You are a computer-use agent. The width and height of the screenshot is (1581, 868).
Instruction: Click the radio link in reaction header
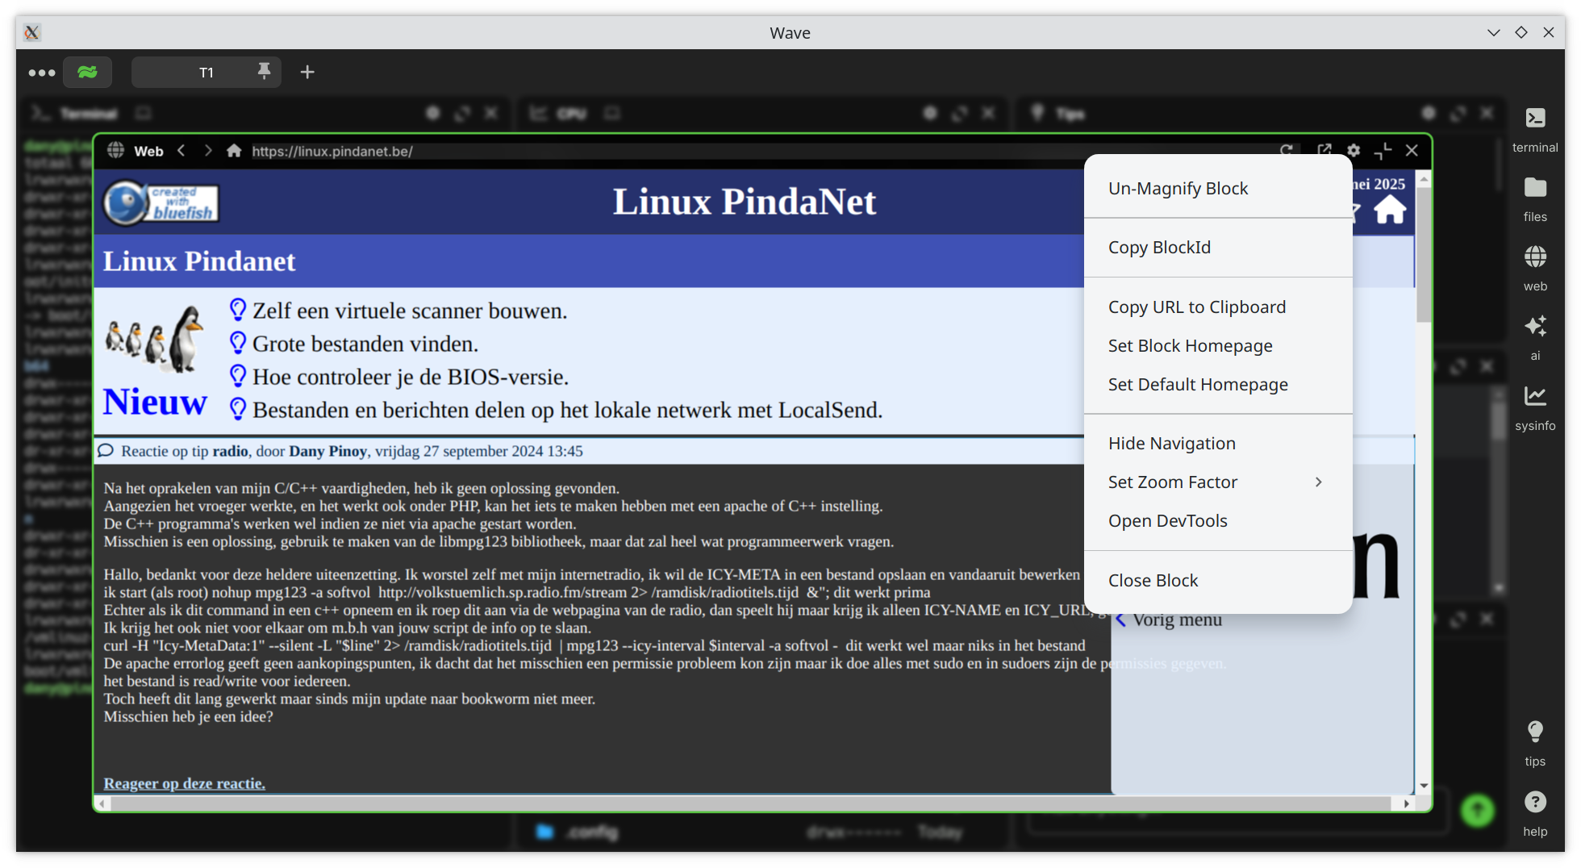pos(230,451)
